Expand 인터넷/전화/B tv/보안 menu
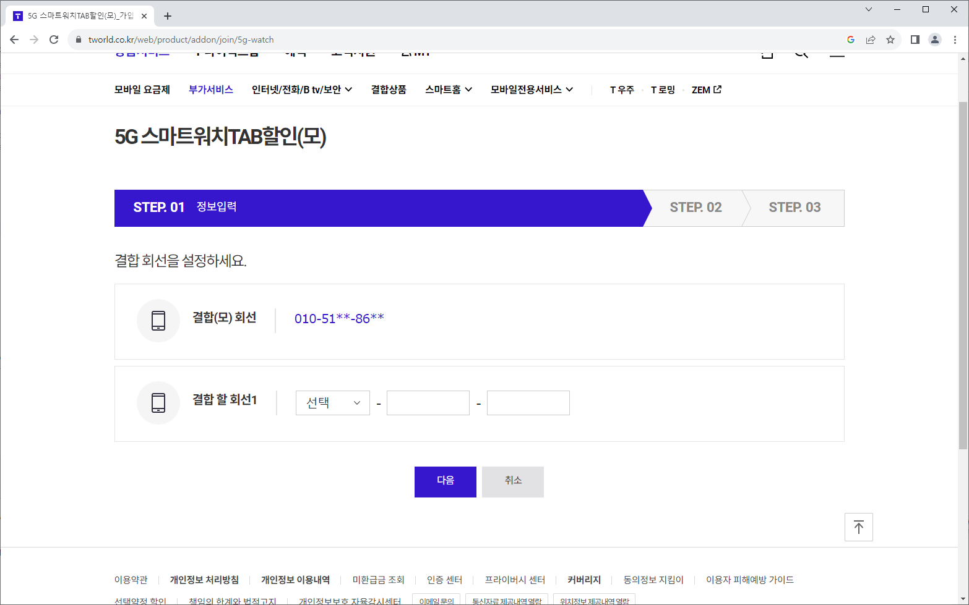This screenshot has height=605, width=969. coord(302,90)
